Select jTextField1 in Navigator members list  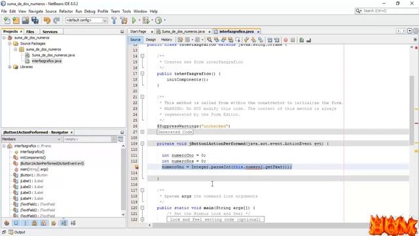click(x=37, y=205)
